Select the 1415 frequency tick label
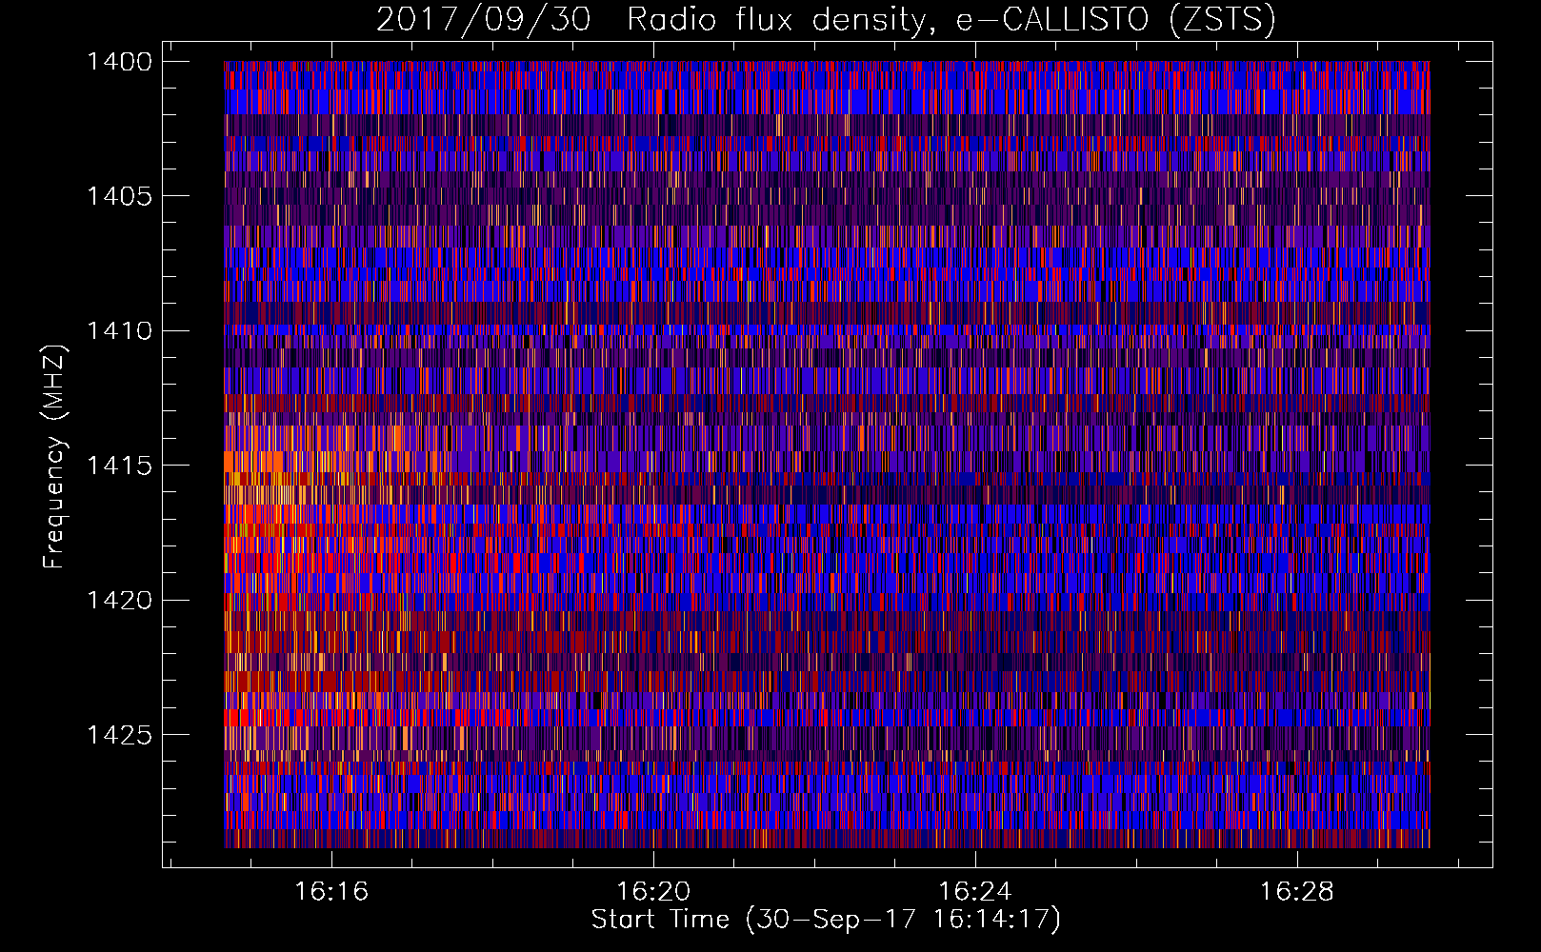This screenshot has width=1541, height=952. coord(119,466)
